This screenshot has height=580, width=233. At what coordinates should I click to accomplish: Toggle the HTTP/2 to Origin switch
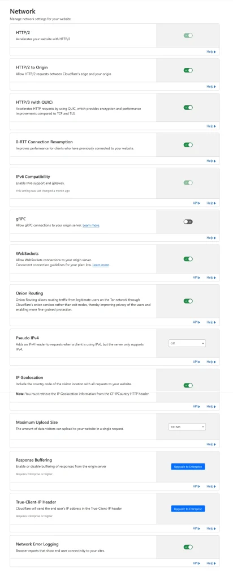(188, 70)
